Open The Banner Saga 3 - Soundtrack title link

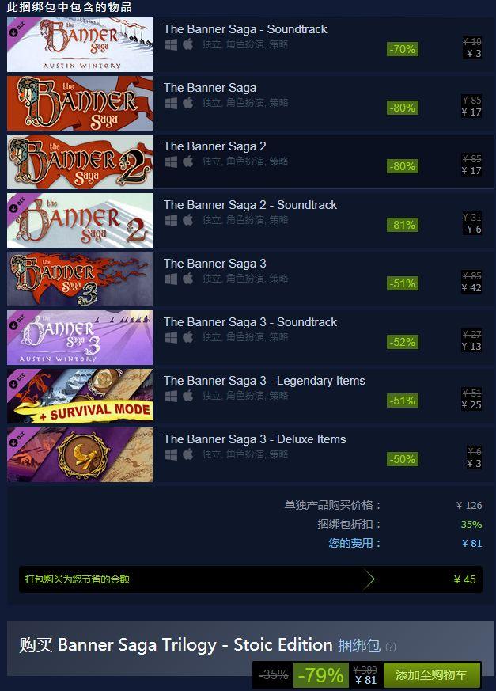click(x=250, y=322)
